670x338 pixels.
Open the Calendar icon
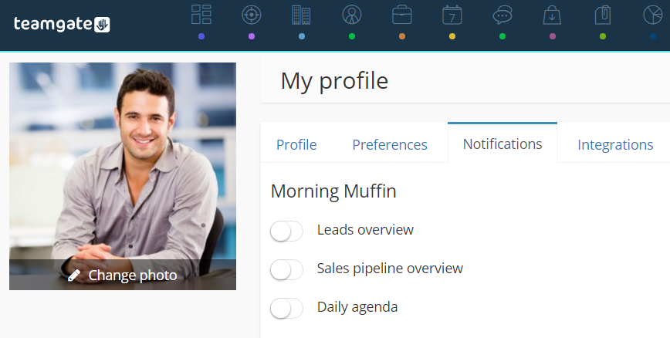(x=452, y=15)
